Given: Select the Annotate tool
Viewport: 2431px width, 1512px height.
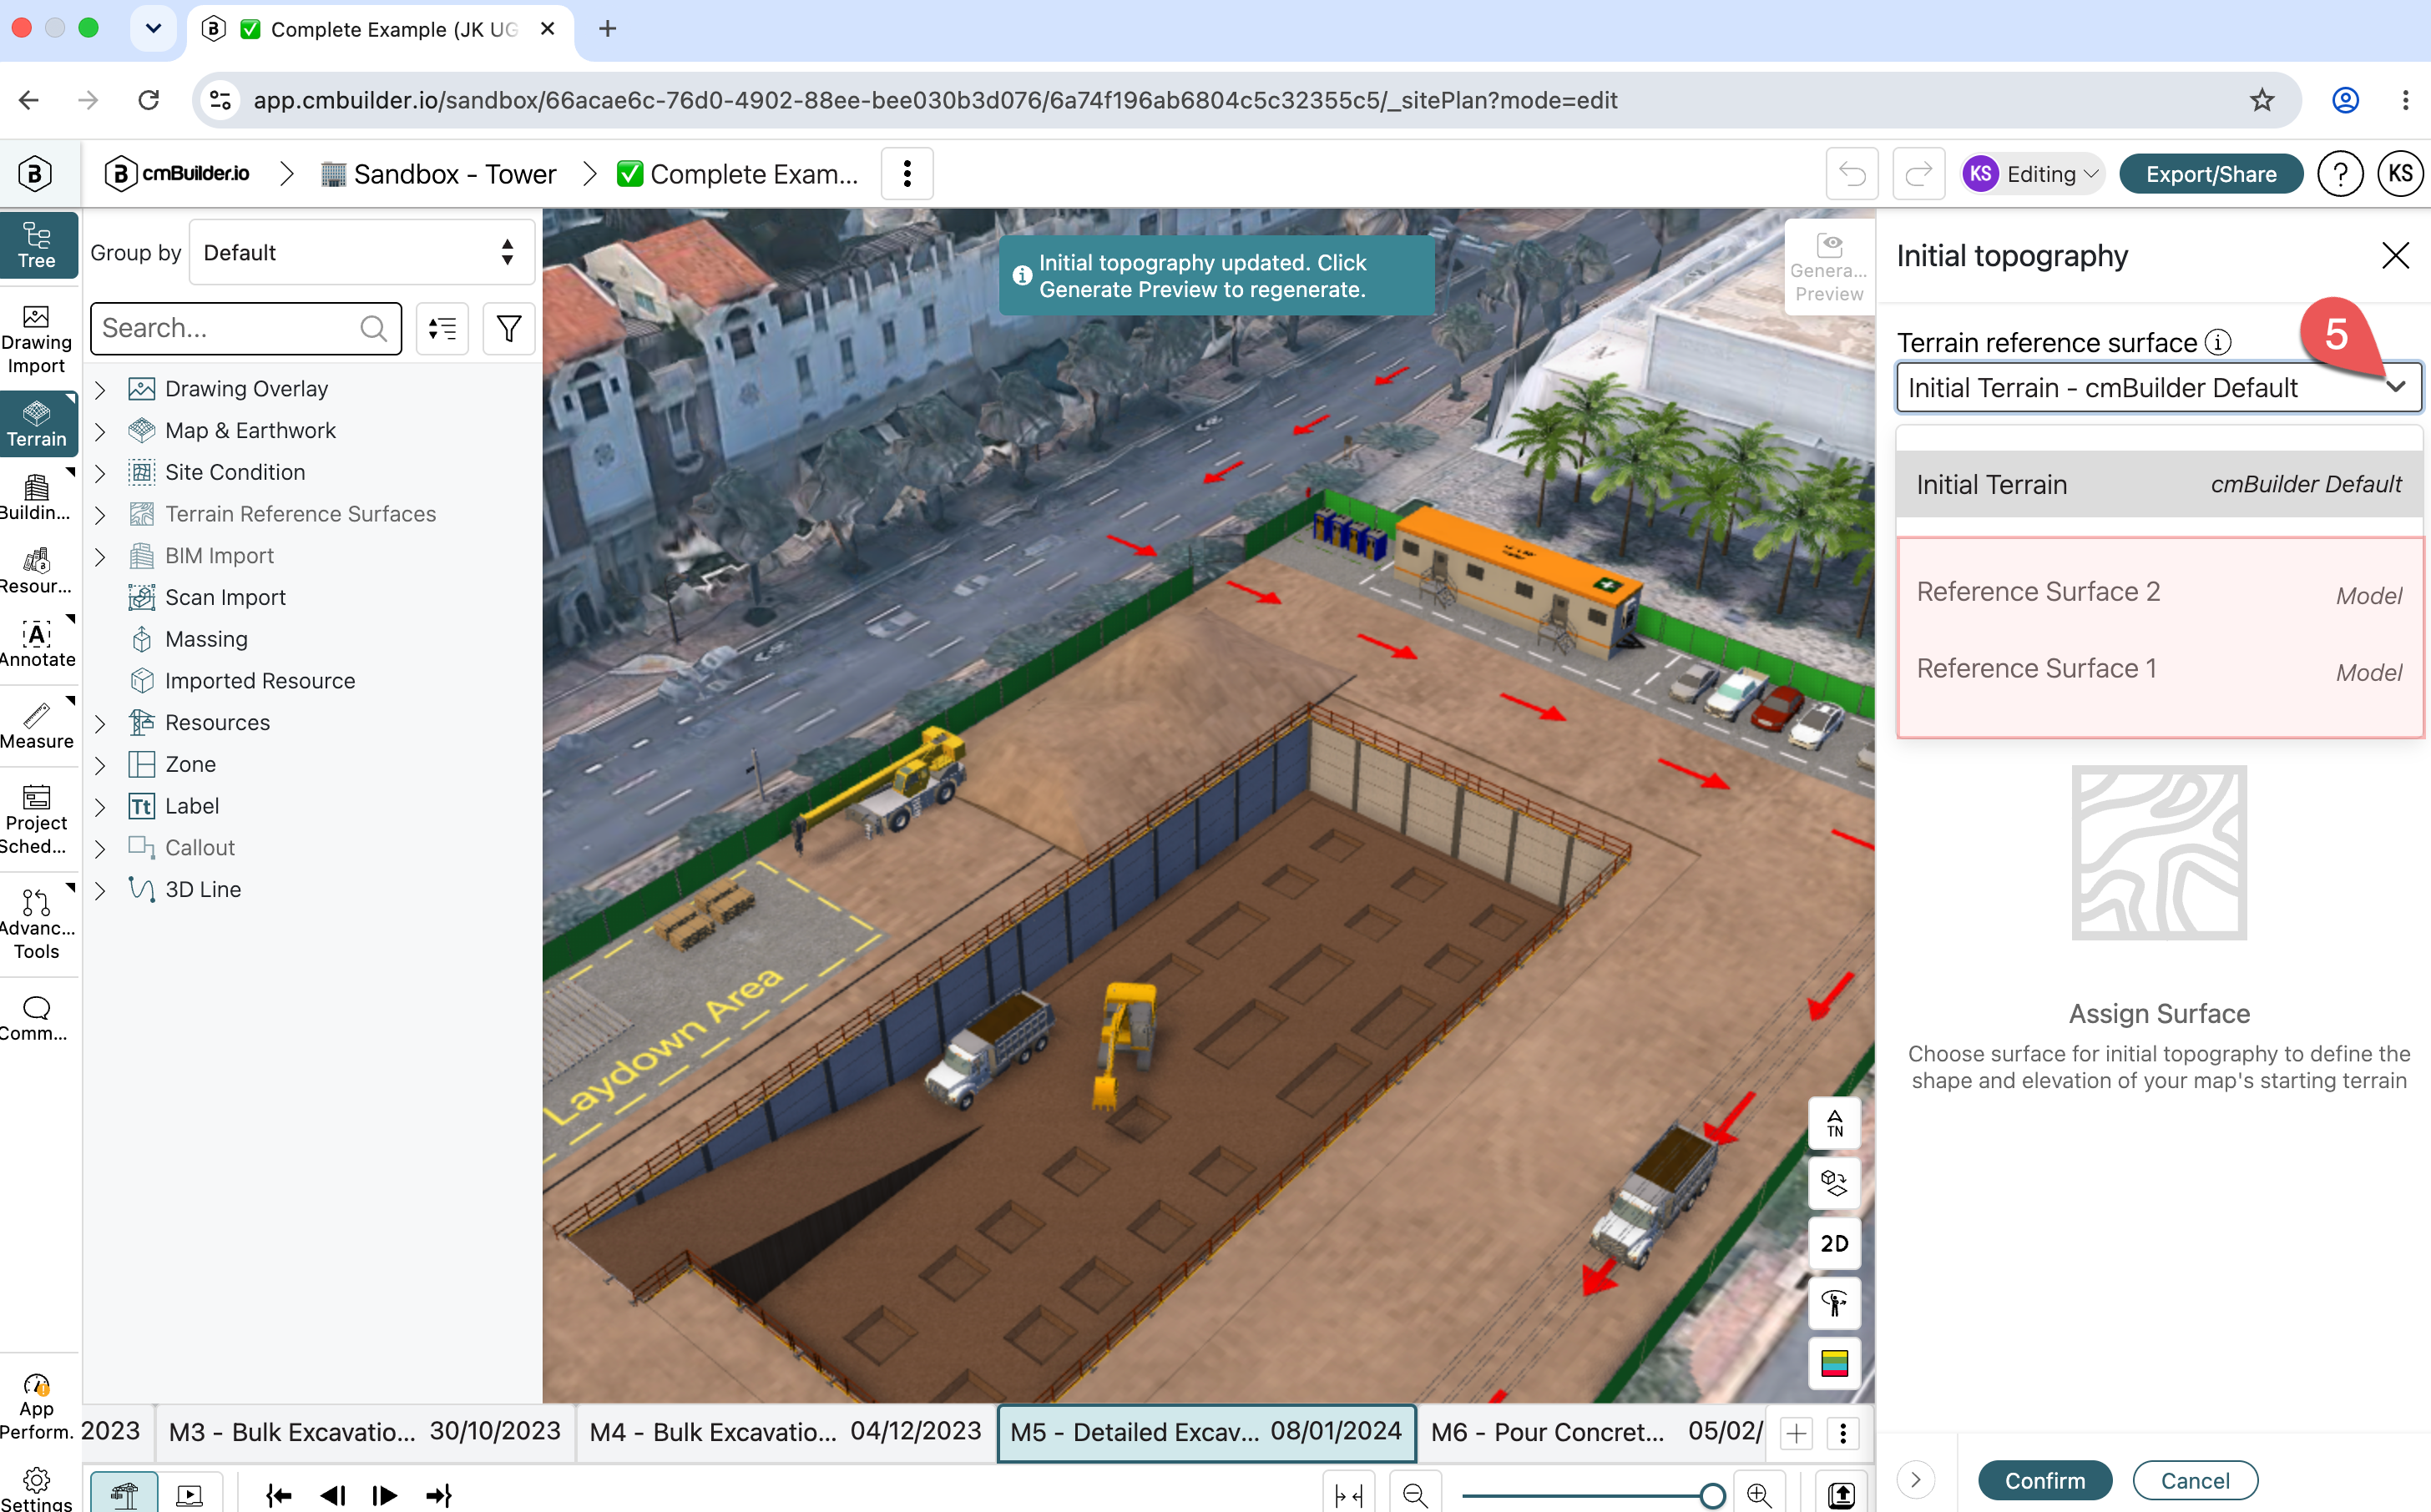Looking at the screenshot, I should click(37, 644).
